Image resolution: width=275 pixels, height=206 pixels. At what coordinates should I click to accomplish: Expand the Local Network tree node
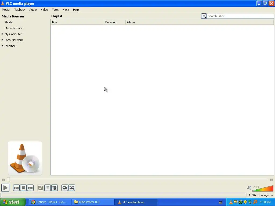tap(2, 40)
